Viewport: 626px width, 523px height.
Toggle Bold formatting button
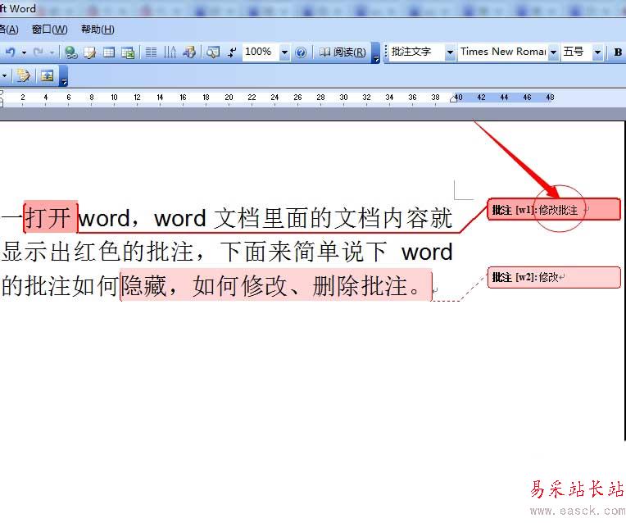click(618, 52)
